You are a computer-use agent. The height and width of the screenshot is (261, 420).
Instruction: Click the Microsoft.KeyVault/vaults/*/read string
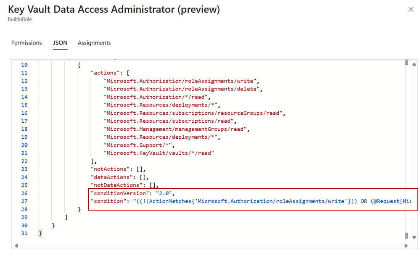159,153
